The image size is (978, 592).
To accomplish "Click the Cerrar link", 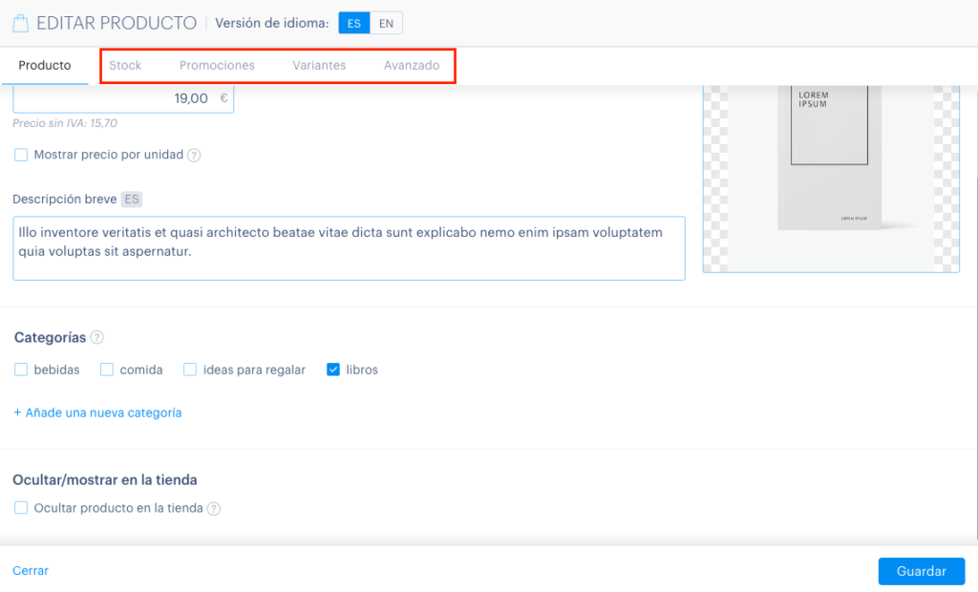I will pyautogui.click(x=31, y=571).
